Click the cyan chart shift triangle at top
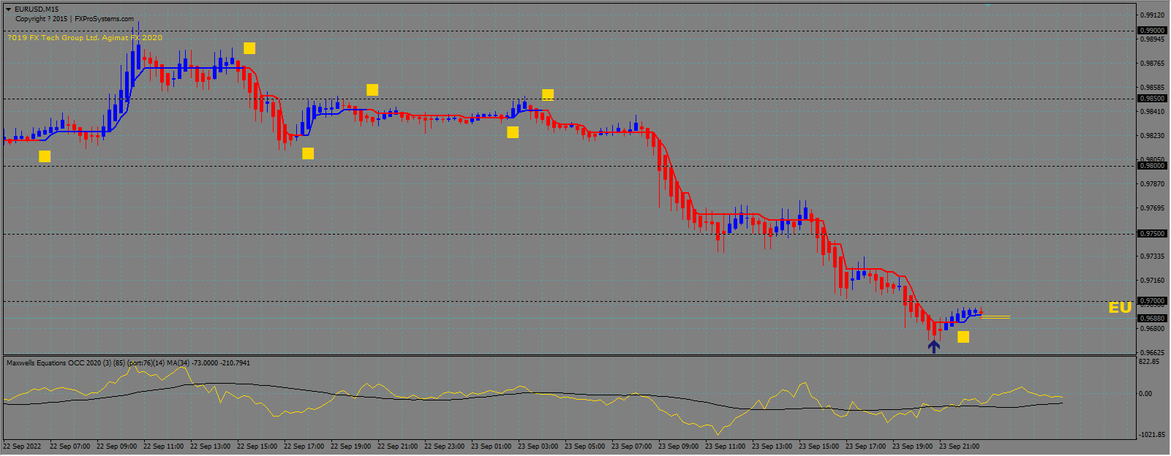The height and width of the screenshot is (456, 1171). point(987,4)
